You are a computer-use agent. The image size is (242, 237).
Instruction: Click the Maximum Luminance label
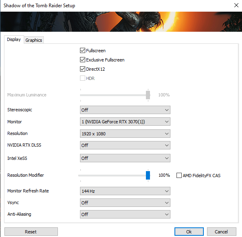coord(27,95)
